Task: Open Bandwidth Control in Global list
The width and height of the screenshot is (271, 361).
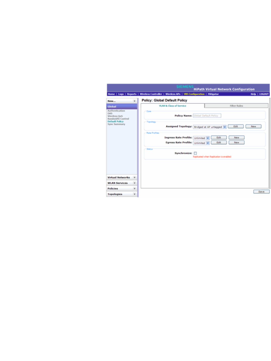Action: (x=118, y=119)
